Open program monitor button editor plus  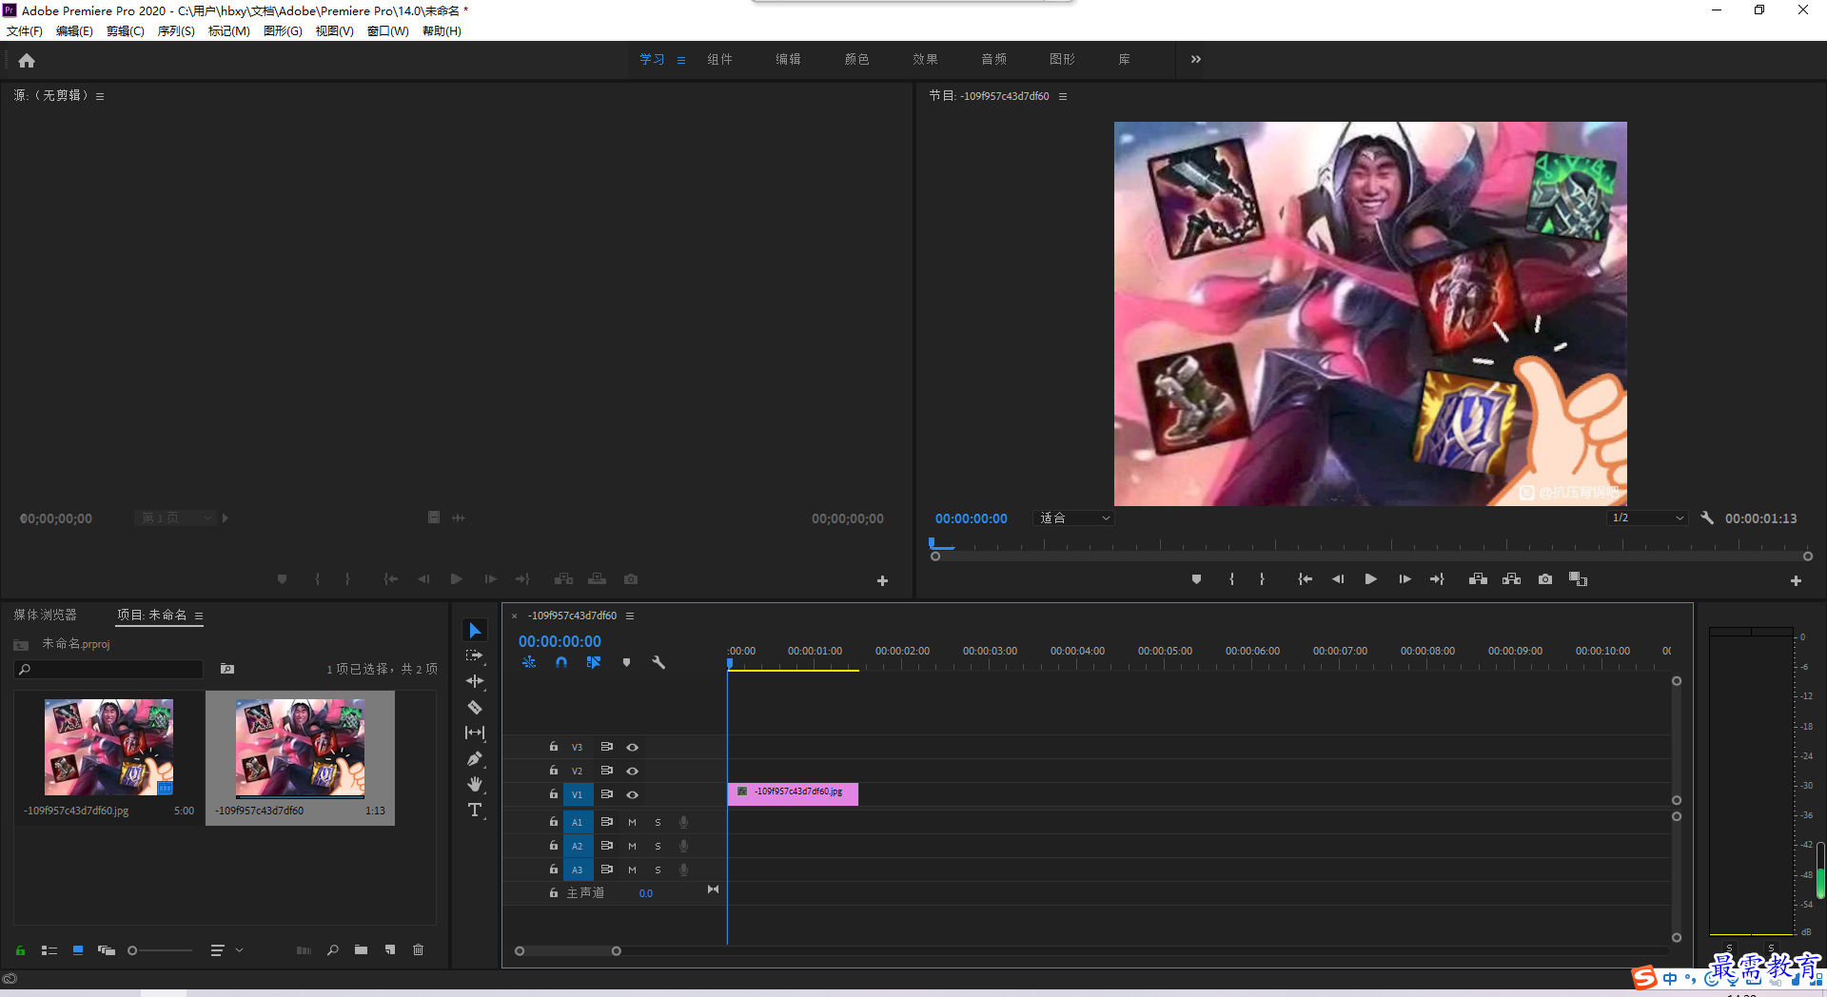(1796, 580)
